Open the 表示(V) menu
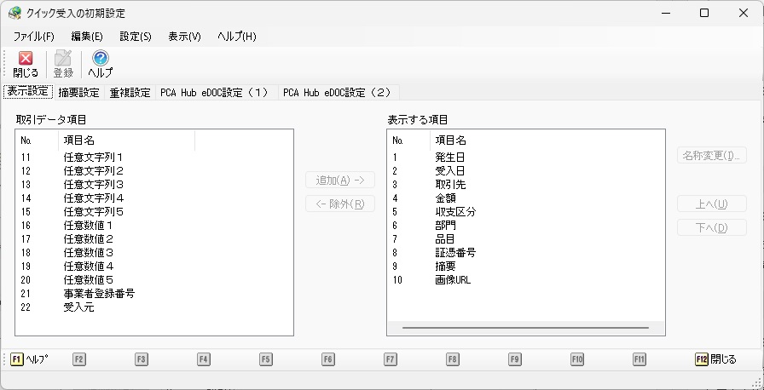Image resolution: width=764 pixels, height=390 pixels. point(184,37)
